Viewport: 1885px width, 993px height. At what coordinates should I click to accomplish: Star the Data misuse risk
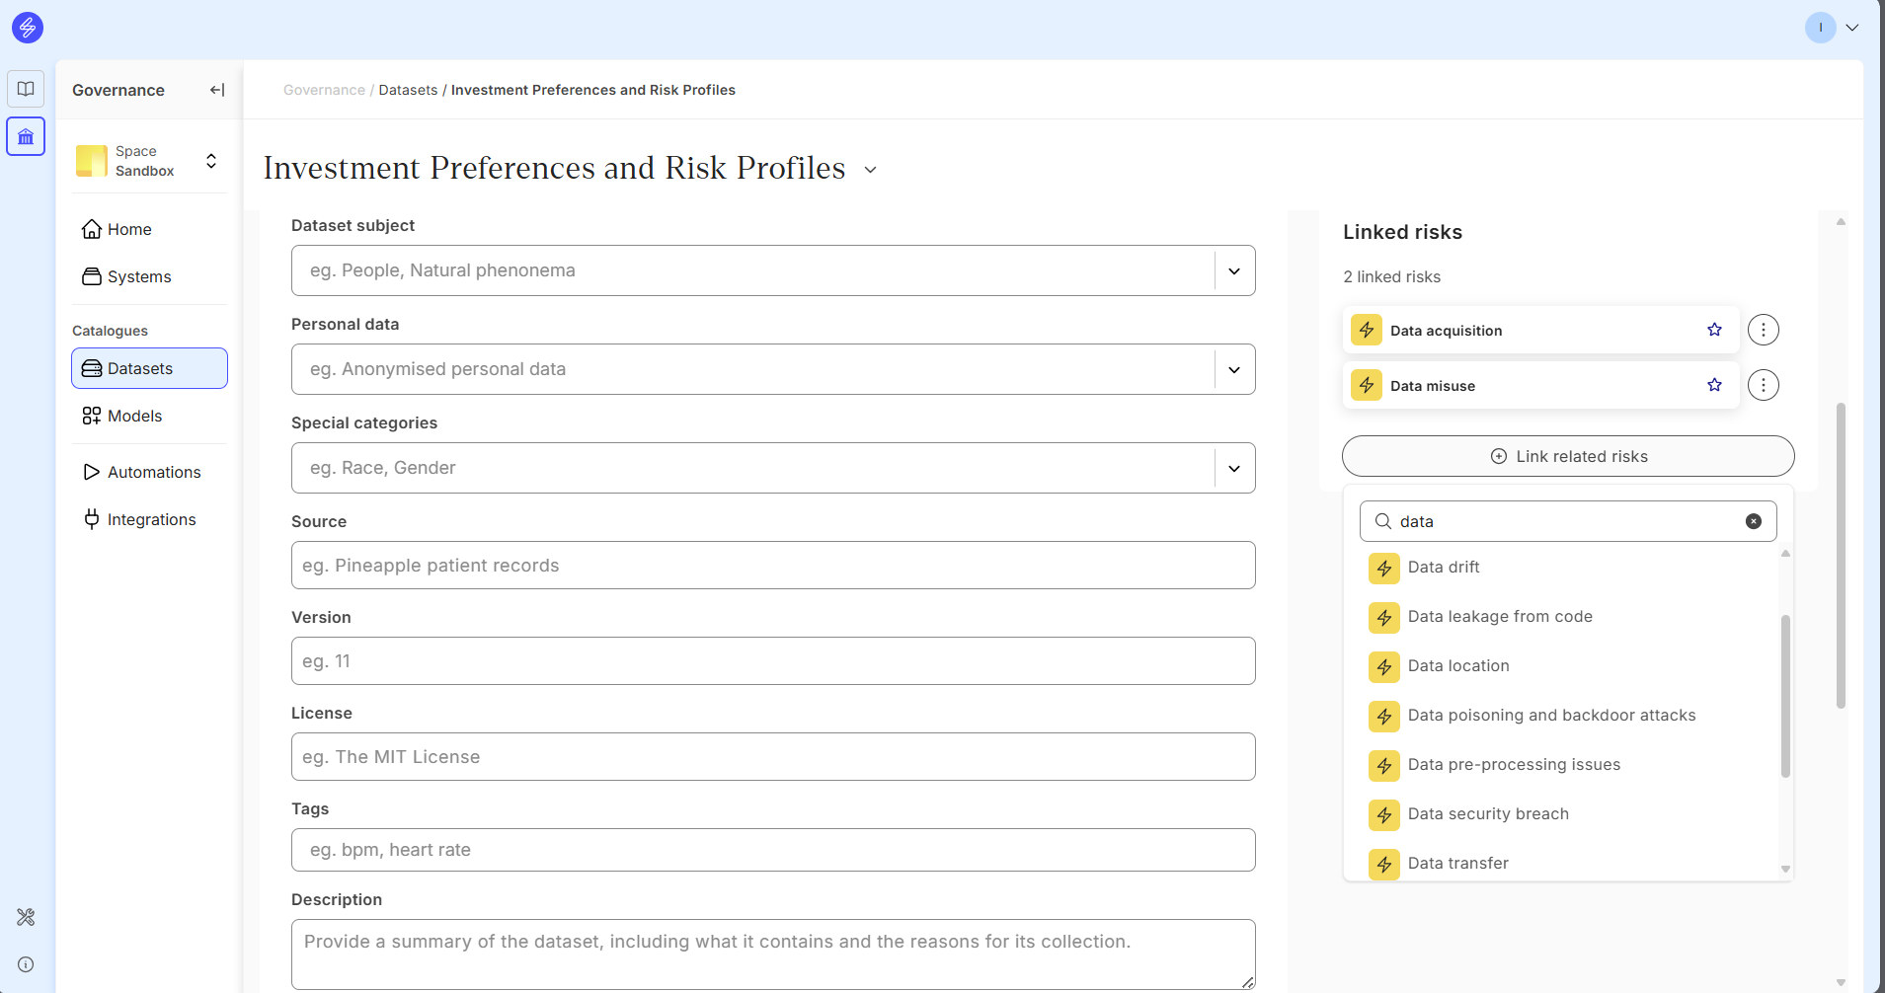click(1714, 385)
